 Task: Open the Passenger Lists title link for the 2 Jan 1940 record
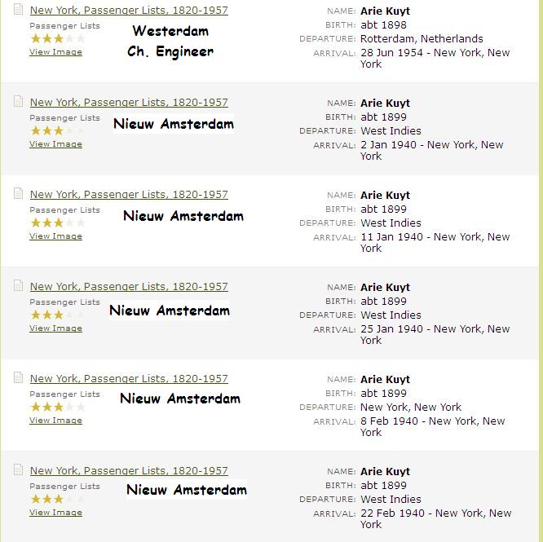pos(129,103)
